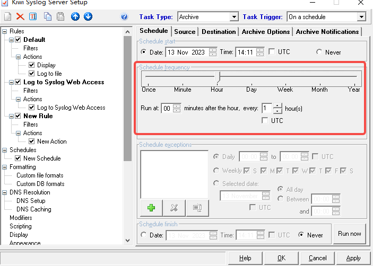Select Modifiers in tree
The width and height of the screenshot is (373, 266).
pyautogui.click(x=21, y=218)
